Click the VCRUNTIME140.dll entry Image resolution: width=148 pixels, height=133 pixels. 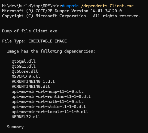(x=31, y=87)
